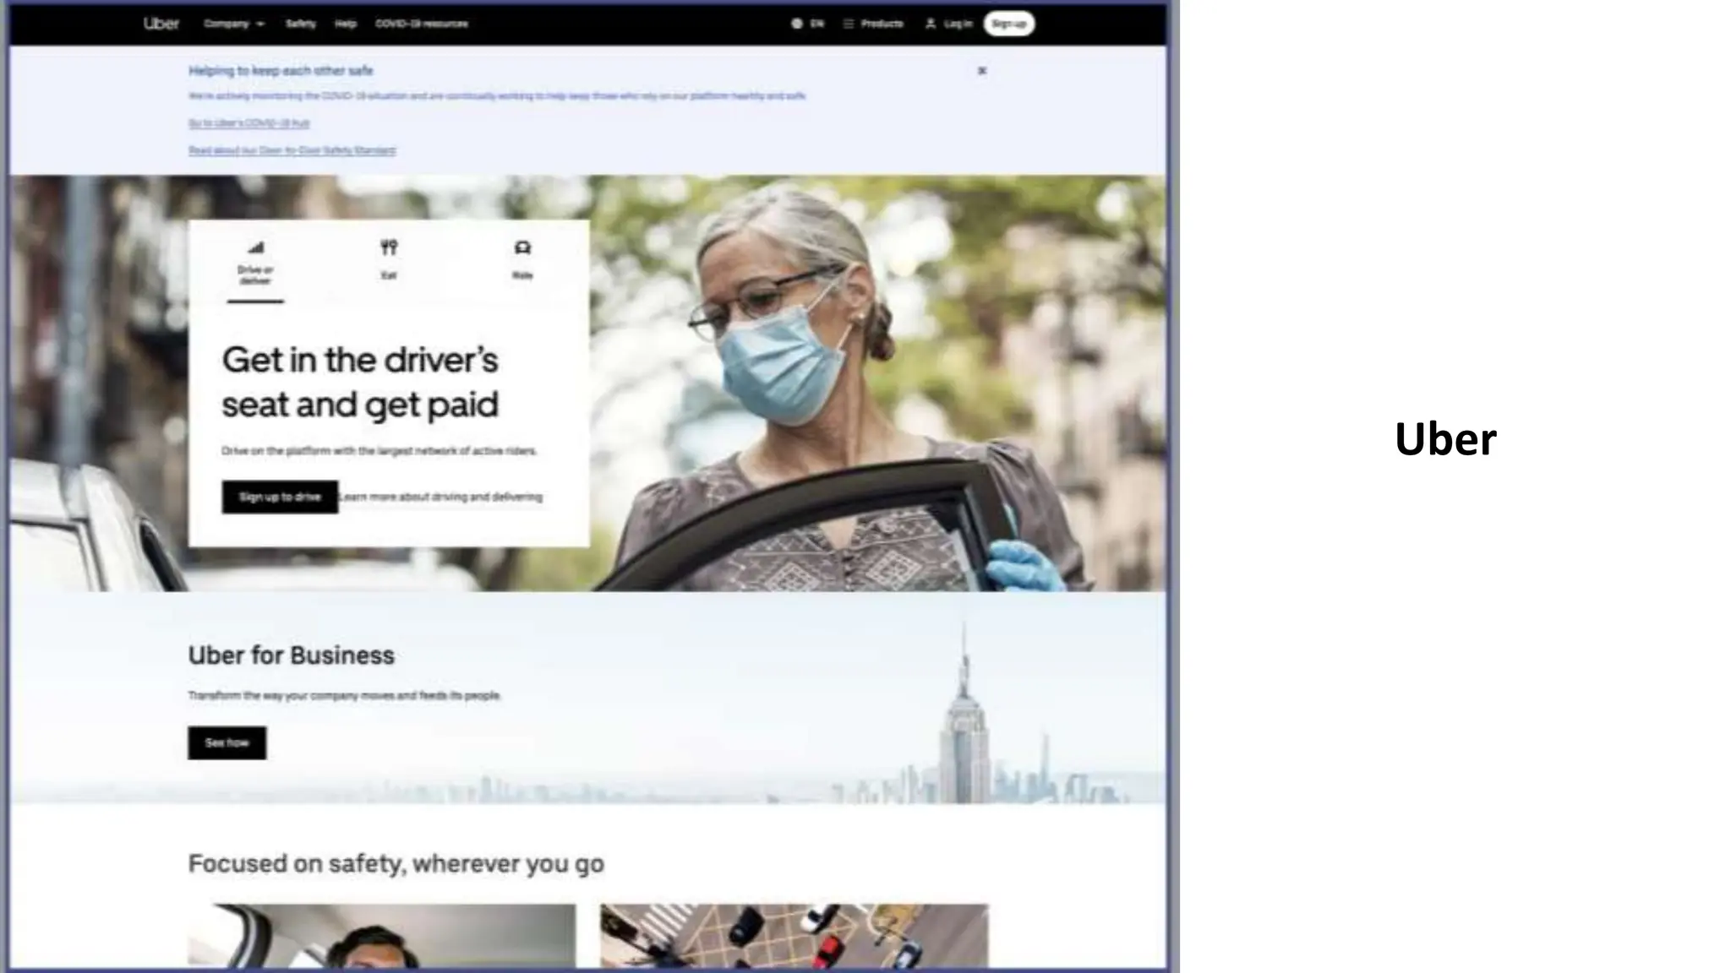Select the Drive or deliver tab icon
This screenshot has width=1731, height=973.
pyautogui.click(x=255, y=248)
